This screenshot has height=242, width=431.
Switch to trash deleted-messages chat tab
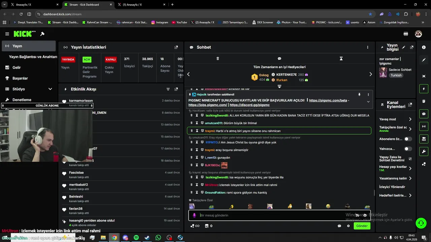click(x=218, y=58)
